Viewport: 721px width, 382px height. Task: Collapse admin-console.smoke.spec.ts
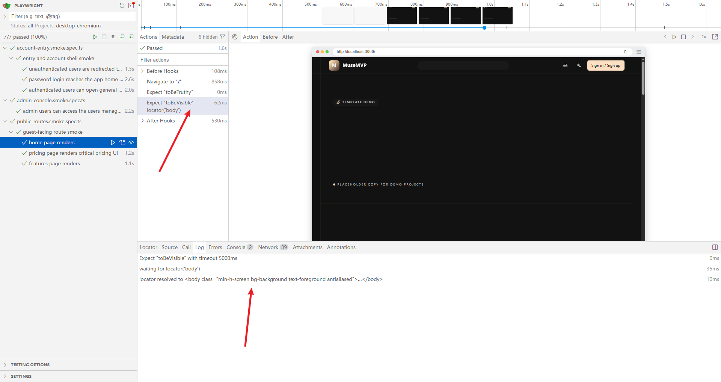click(5, 100)
